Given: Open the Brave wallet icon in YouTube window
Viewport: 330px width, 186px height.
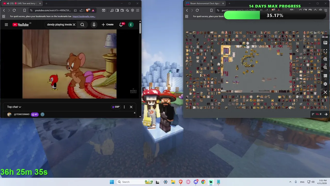Looking at the screenshot, I should pyautogui.click(x=122, y=10).
